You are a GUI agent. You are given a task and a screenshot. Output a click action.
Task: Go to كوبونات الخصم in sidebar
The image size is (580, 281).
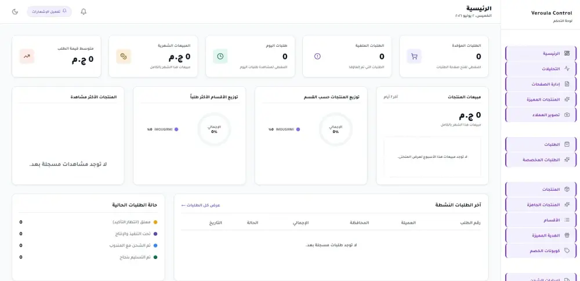[x=541, y=250]
